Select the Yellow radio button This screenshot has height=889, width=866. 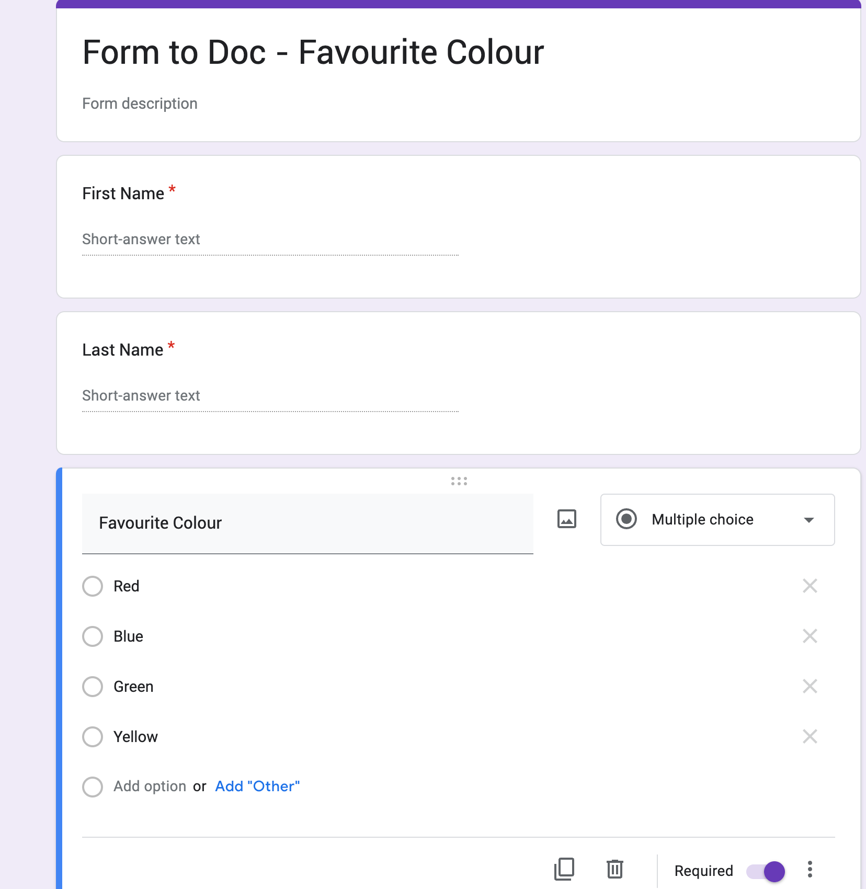[x=92, y=736]
